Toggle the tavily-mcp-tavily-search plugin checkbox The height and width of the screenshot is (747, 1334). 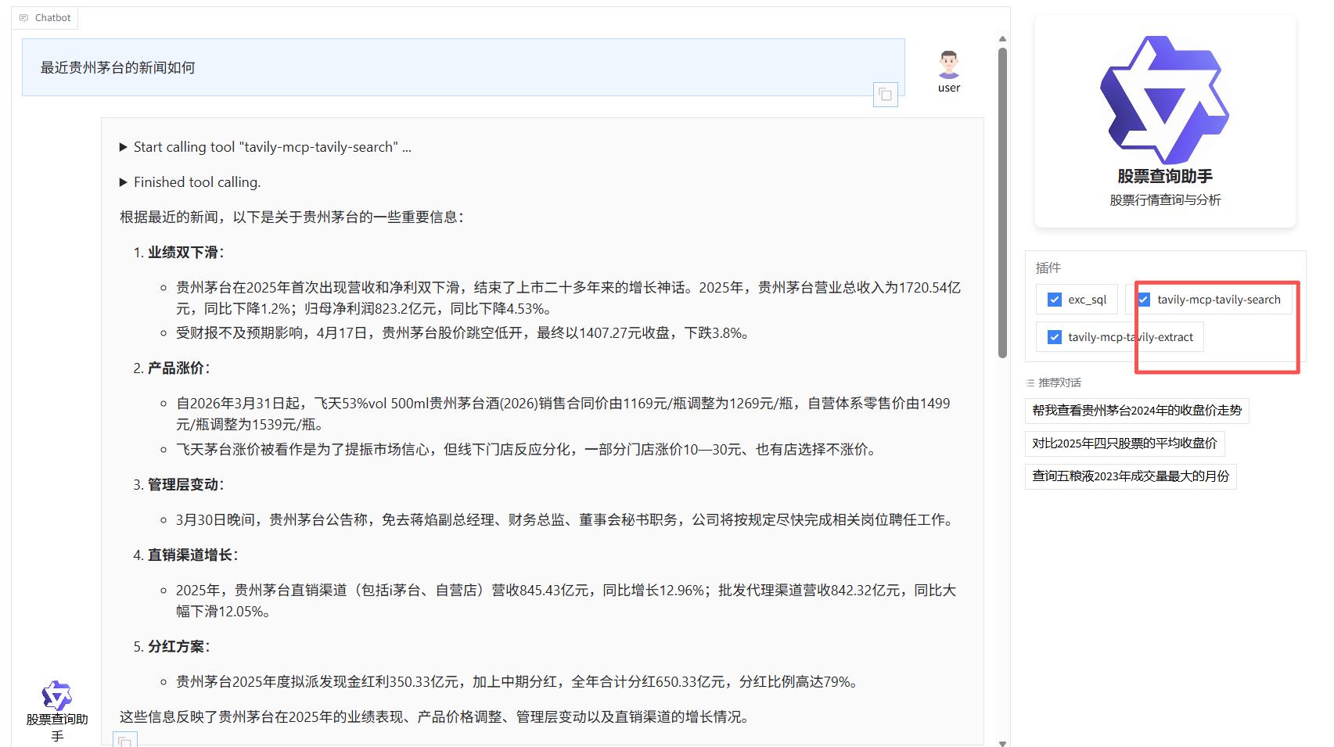coord(1144,300)
